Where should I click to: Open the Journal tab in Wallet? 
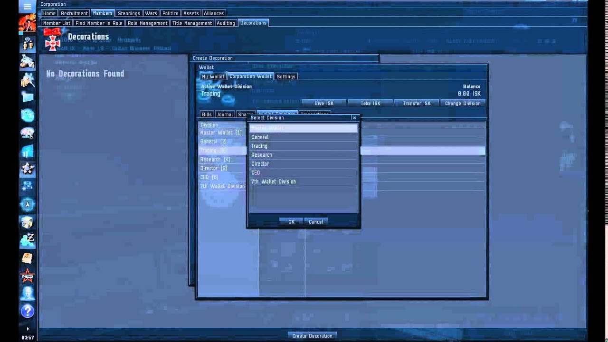(x=225, y=114)
